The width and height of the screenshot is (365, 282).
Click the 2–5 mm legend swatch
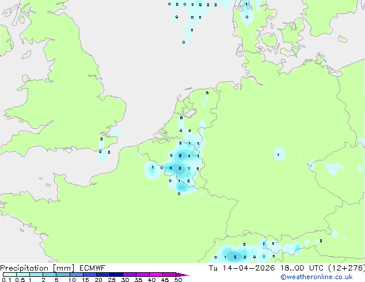coord(50,275)
